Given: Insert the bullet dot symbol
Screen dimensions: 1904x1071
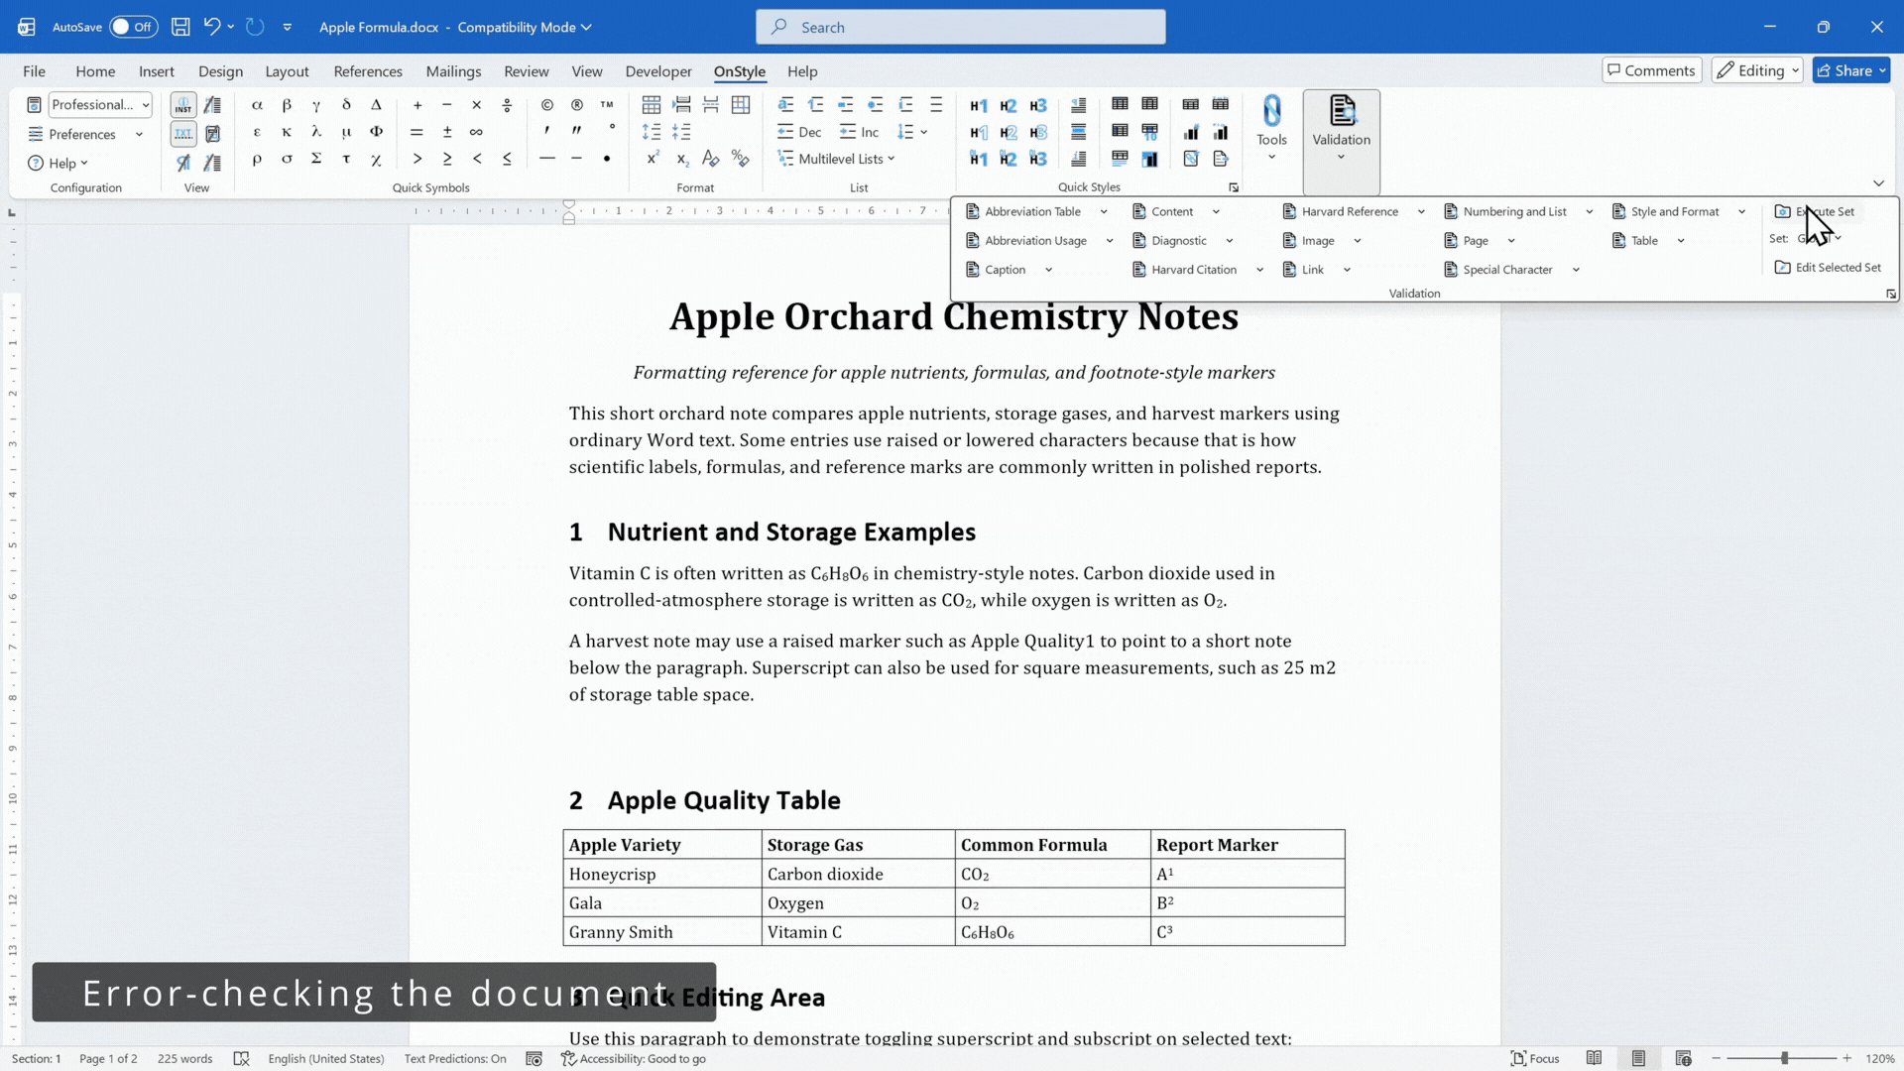Looking at the screenshot, I should (x=607, y=159).
